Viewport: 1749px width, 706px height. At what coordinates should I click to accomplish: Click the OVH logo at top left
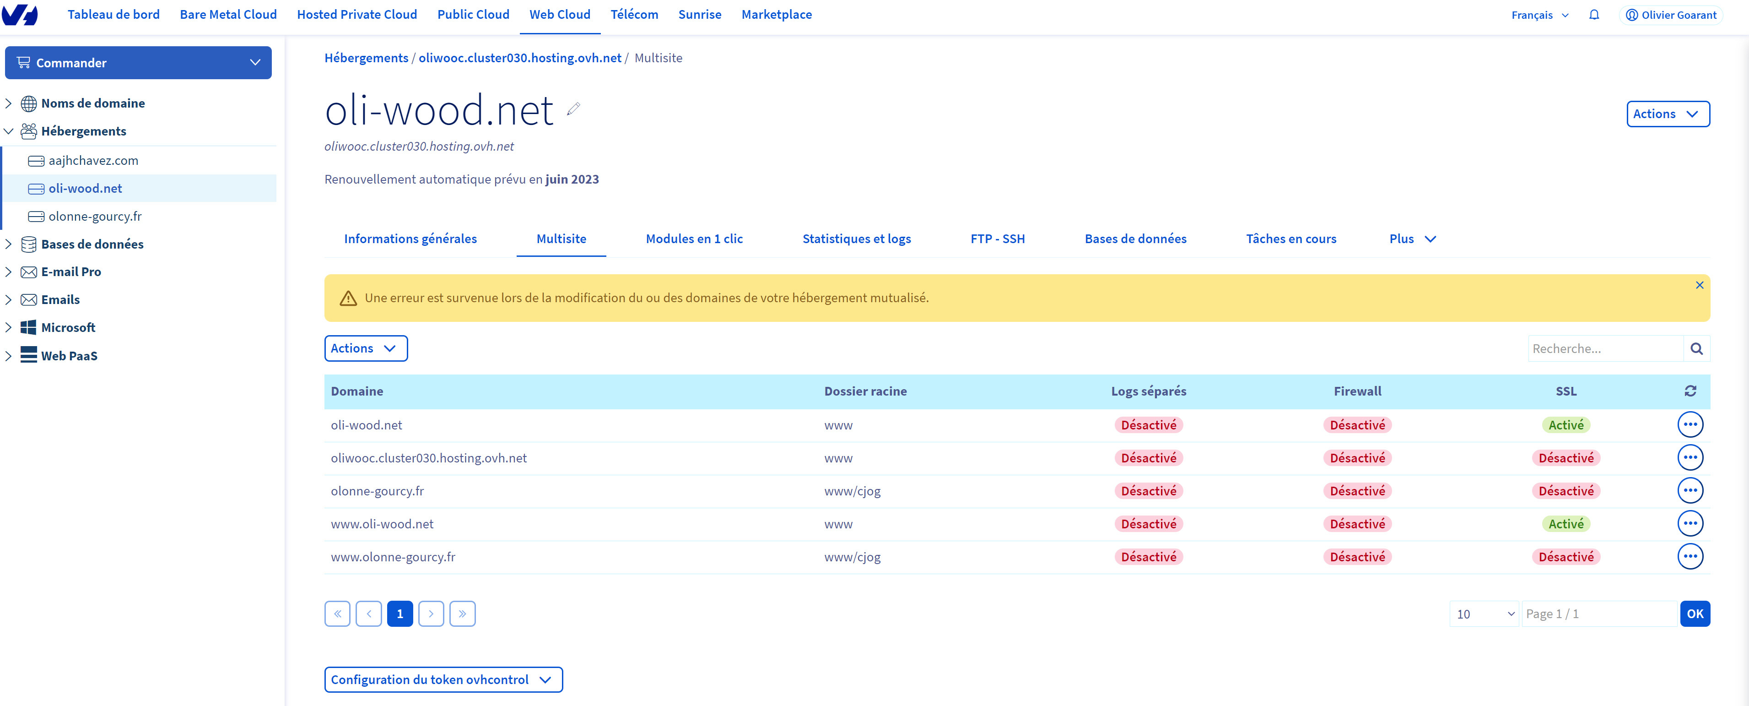(x=20, y=15)
